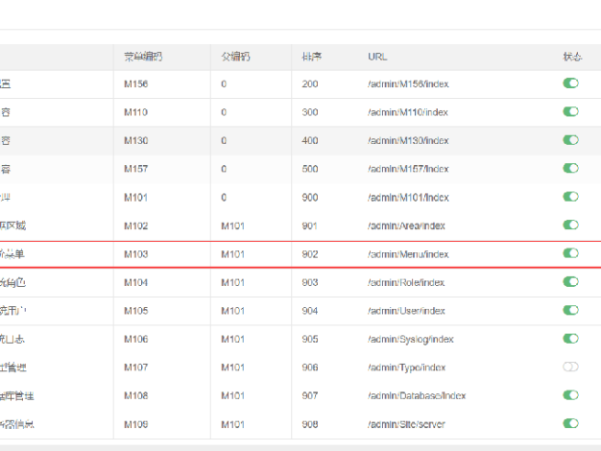Toggle status switch for M104 Role row
The width and height of the screenshot is (601, 451).
(571, 282)
